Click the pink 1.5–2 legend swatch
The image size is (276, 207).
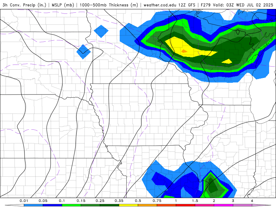coord(205,205)
